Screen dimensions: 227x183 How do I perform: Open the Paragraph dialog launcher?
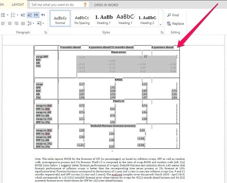(x=45, y=33)
